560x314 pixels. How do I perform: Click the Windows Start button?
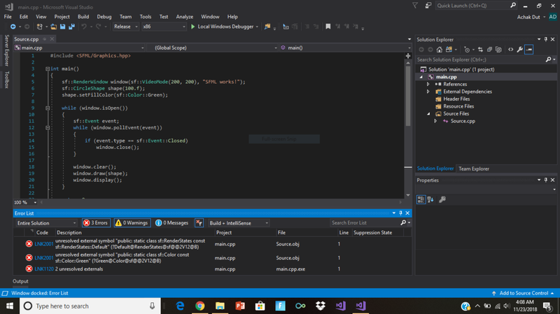pos(10,306)
